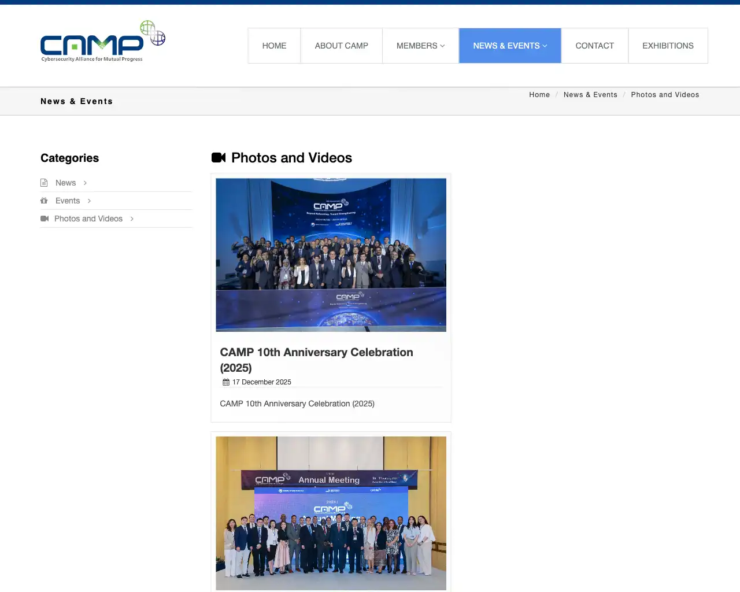Open the Events category link

[x=68, y=201]
